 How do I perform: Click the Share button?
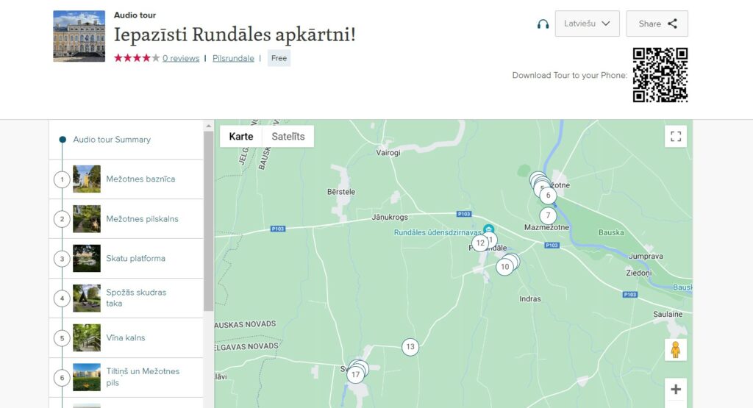point(657,24)
